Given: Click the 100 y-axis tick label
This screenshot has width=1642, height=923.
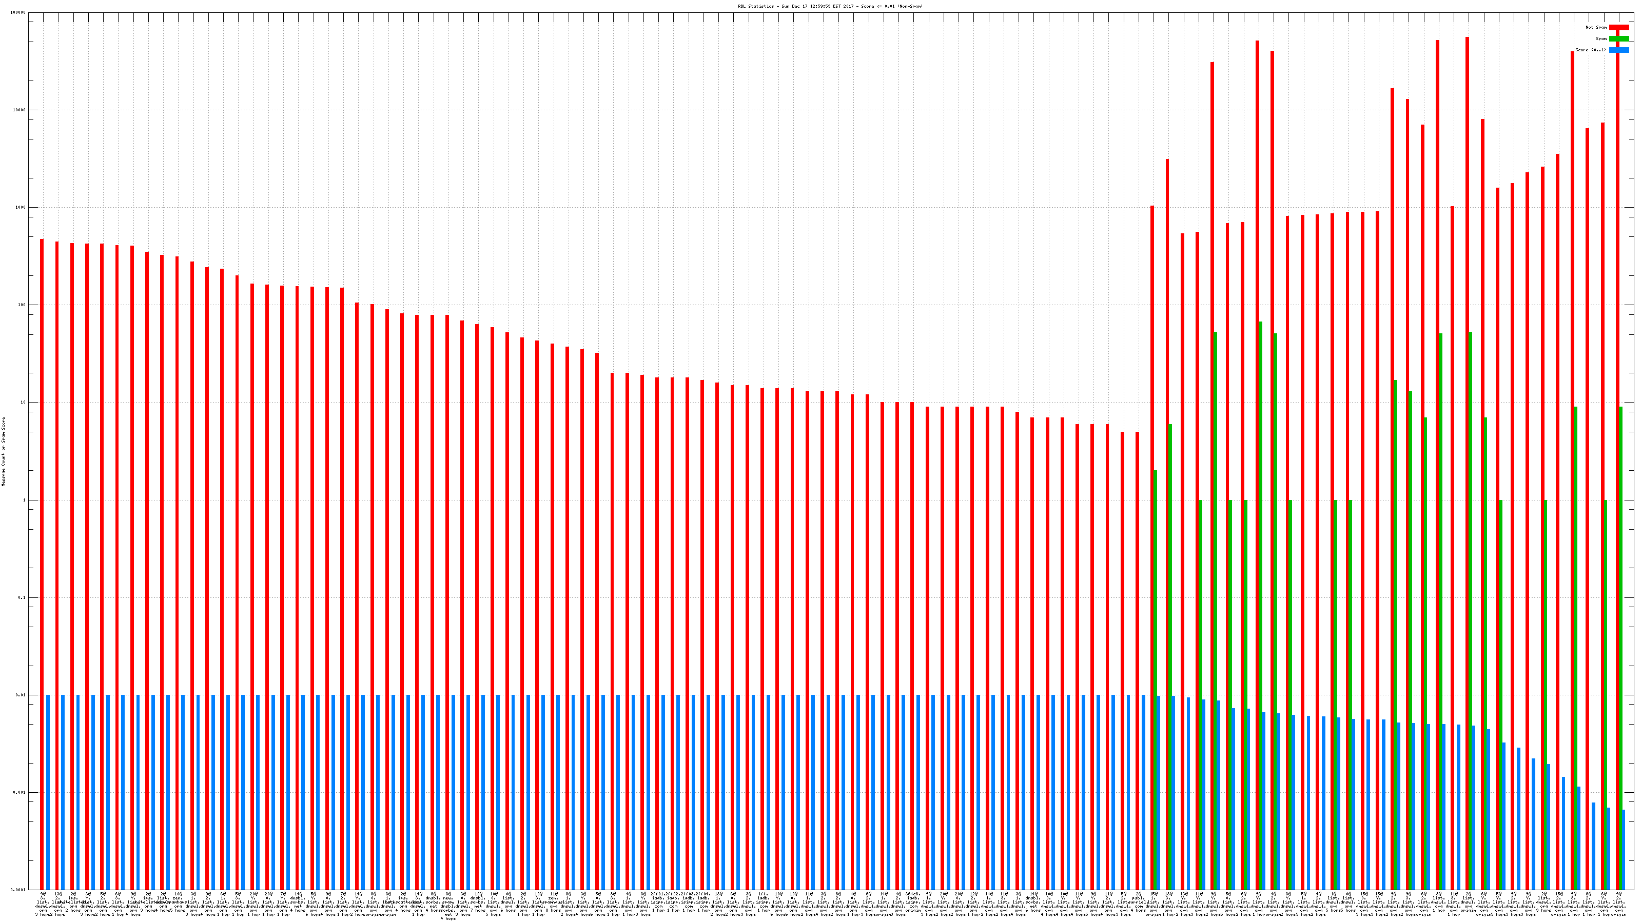Looking at the screenshot, I should coord(22,305).
